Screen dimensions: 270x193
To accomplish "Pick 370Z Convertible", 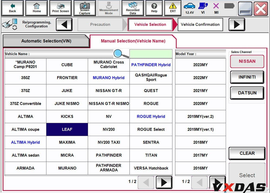I will point(25,103).
